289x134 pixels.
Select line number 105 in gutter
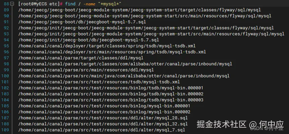5,106
